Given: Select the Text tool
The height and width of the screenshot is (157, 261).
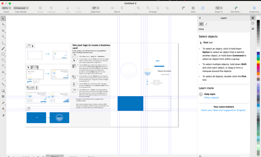Looking at the screenshot, I should coord(3,72).
